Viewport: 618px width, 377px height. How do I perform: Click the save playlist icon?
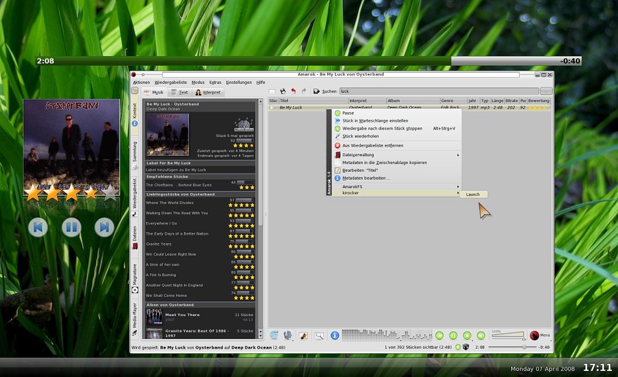282,92
